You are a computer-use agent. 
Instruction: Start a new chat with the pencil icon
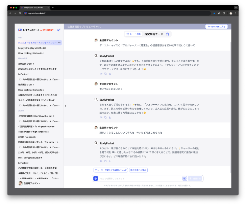coord(59,30)
